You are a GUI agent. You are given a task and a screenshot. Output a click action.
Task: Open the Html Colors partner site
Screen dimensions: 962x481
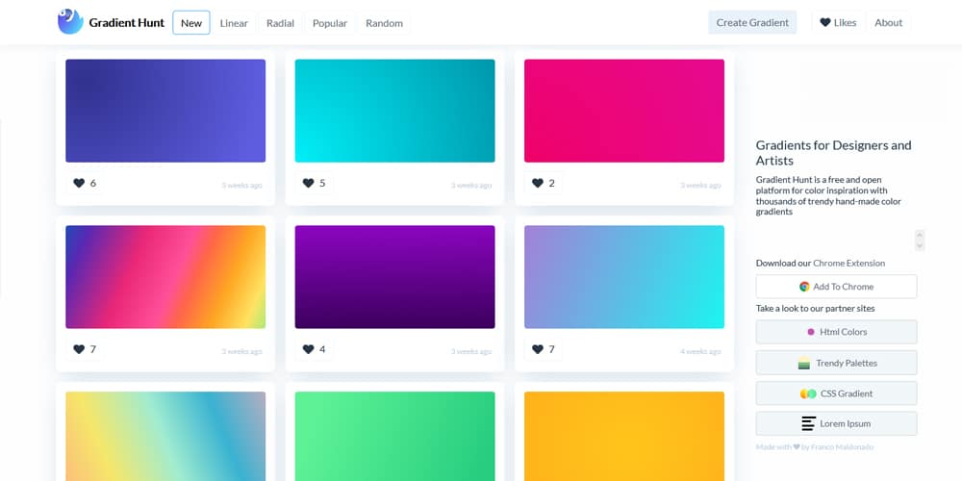[836, 332]
